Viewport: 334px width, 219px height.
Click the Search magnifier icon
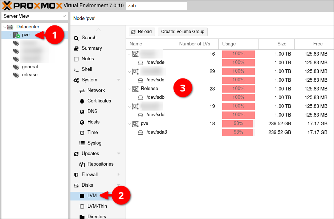tap(76, 38)
